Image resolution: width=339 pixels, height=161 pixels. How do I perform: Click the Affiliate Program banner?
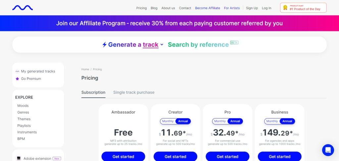pyautogui.click(x=169, y=23)
